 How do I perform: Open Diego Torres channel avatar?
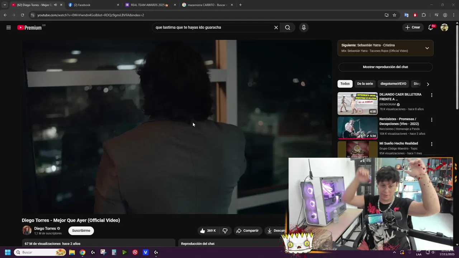coord(27,230)
